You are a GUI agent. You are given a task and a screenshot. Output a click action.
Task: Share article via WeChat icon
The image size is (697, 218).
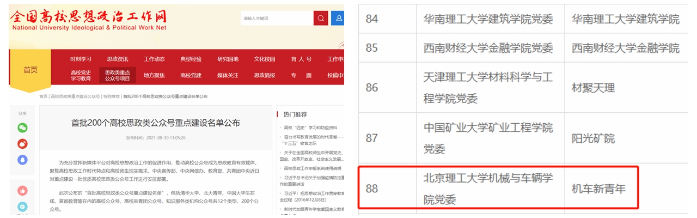pos(22,128)
